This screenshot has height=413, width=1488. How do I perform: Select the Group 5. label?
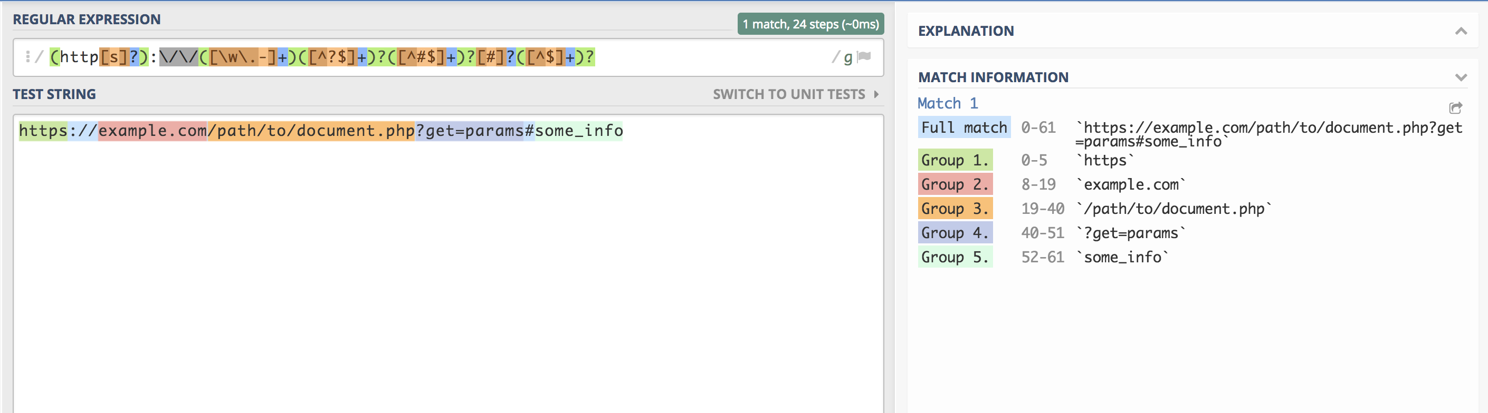955,257
